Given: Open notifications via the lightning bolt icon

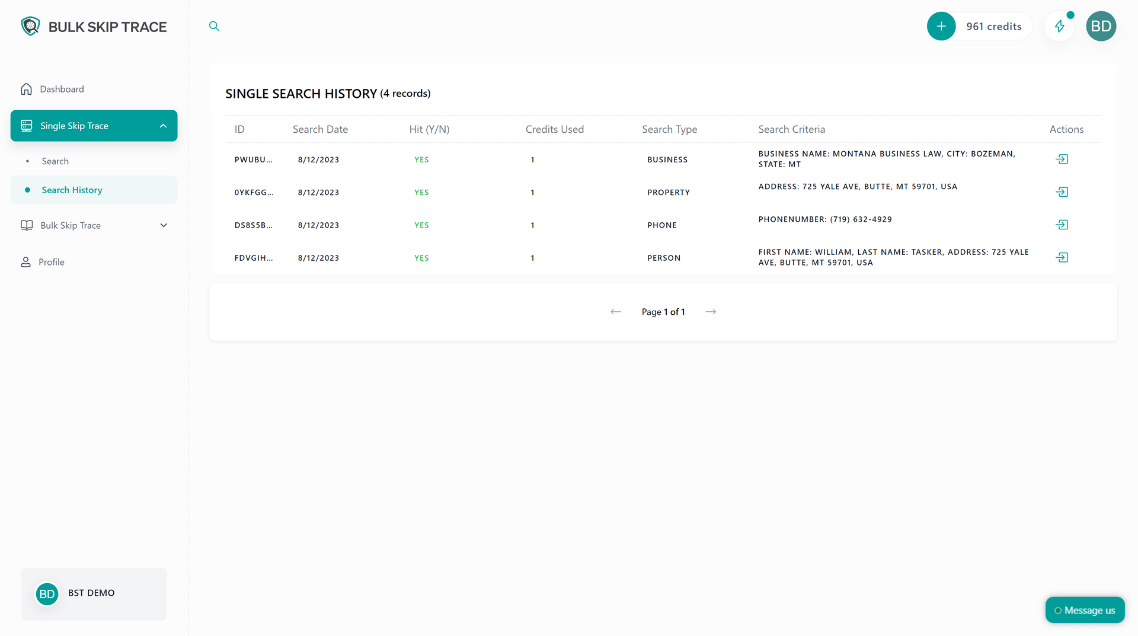Looking at the screenshot, I should (1060, 26).
